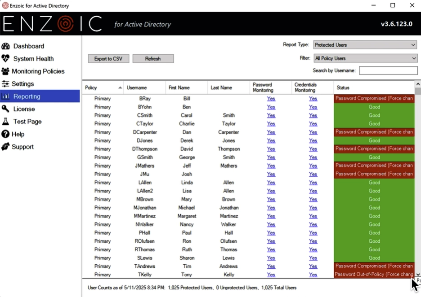Open BRay's Password Monitoring Yes link
The height and width of the screenshot is (297, 421).
271,99
